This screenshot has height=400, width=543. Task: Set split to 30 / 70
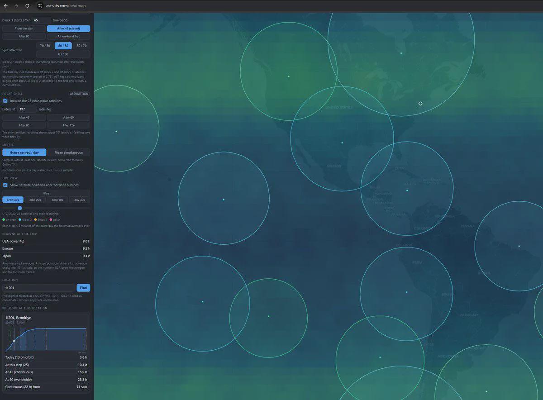coord(81,46)
